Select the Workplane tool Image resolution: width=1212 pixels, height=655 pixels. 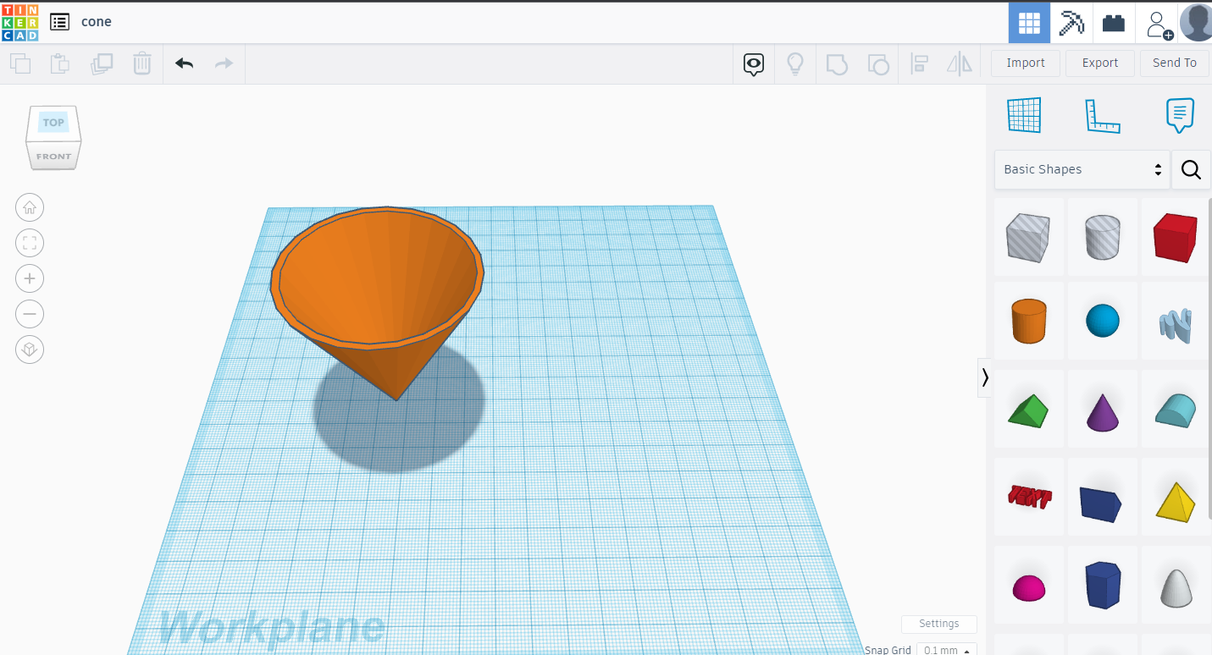coord(1024,115)
